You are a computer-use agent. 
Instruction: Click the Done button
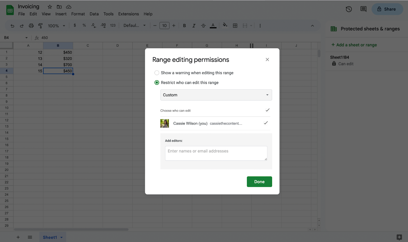[259, 181]
